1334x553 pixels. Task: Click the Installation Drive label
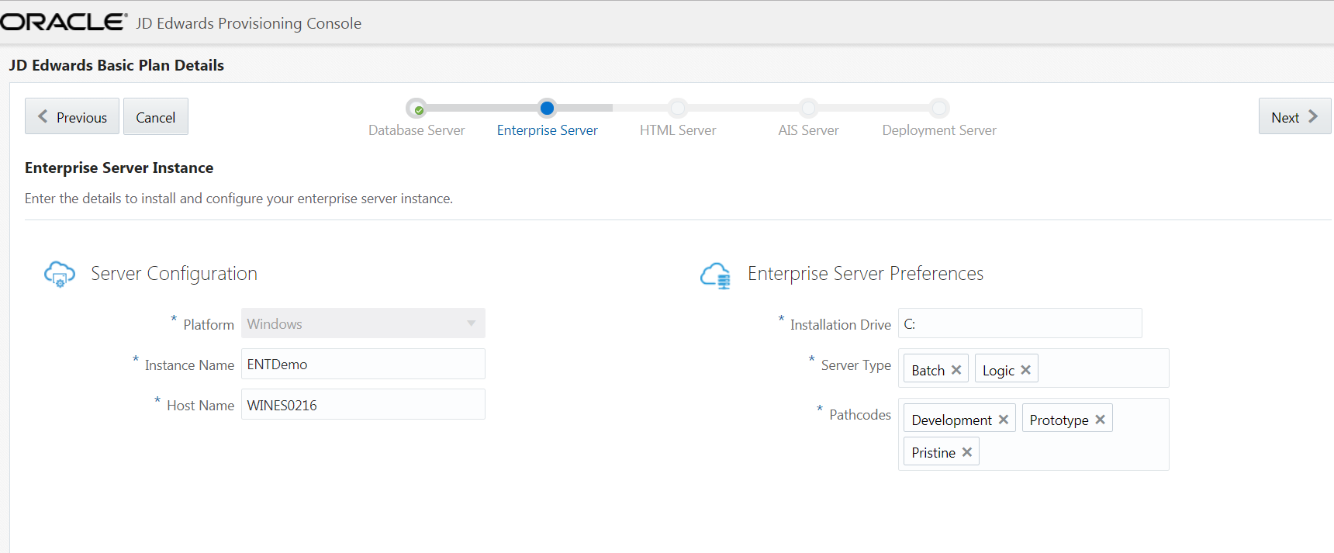(x=841, y=324)
